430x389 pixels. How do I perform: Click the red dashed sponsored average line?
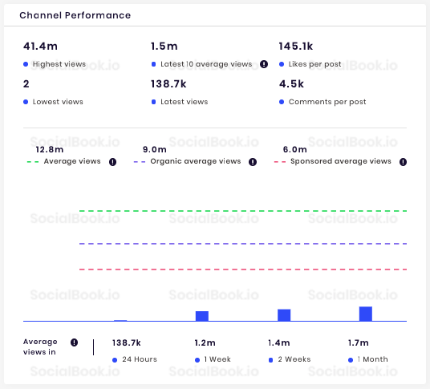(x=243, y=269)
